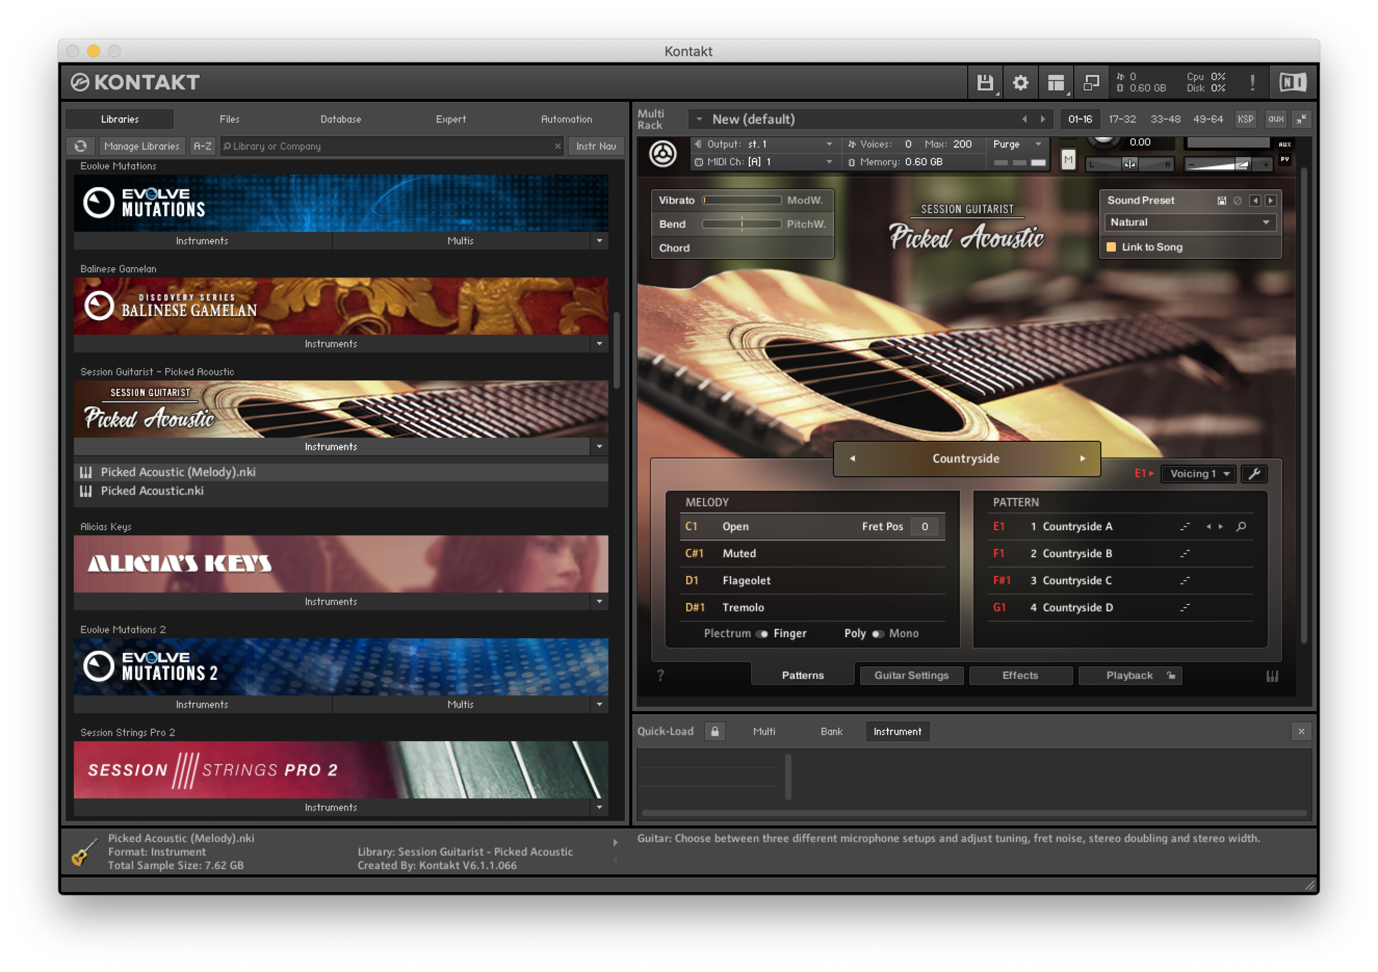Mute the instrument with M button
This screenshot has height=972, width=1378.
point(1068,160)
